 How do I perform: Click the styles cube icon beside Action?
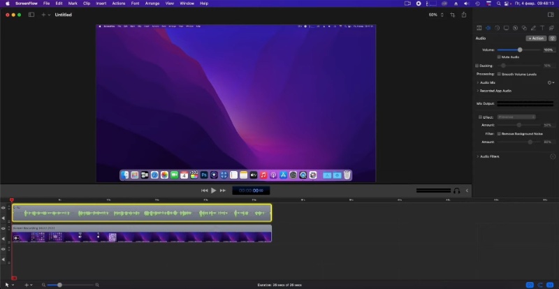552,38
